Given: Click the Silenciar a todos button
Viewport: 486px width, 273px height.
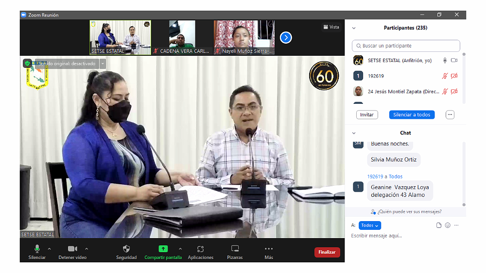Looking at the screenshot, I should pos(412,115).
